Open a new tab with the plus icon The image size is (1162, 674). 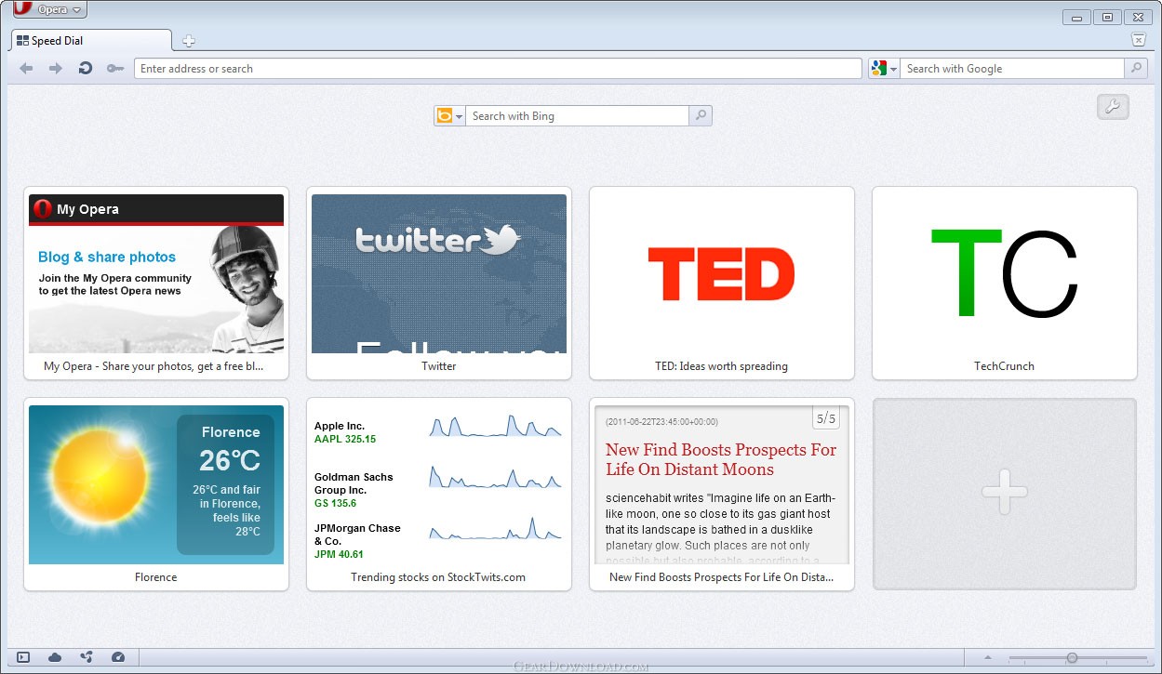[189, 40]
